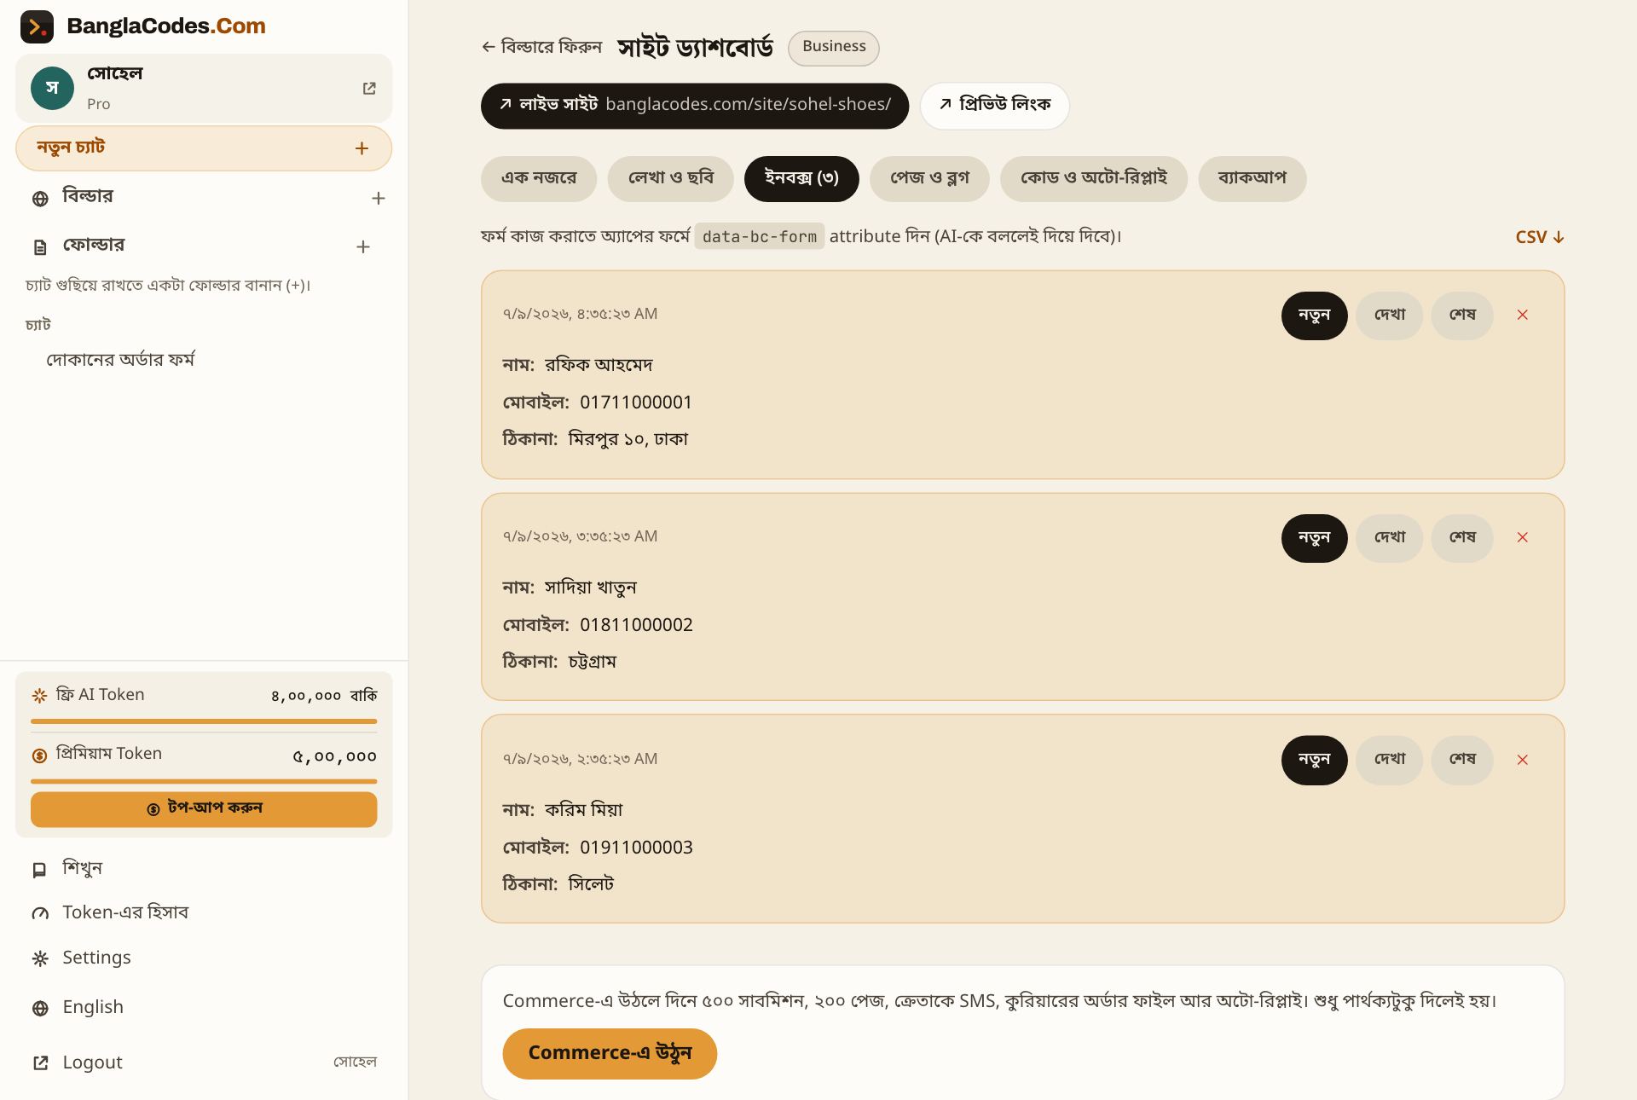This screenshot has width=1637, height=1100.
Task: Open the প্রিভিউ লিংক button
Action: pos(994,106)
